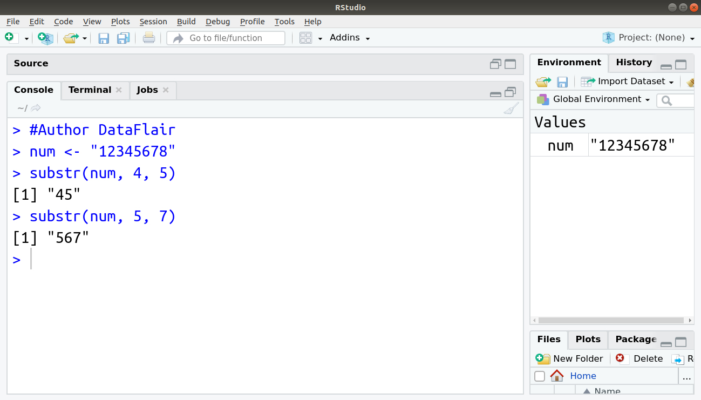Click the Create a Project icon

[x=46, y=38]
